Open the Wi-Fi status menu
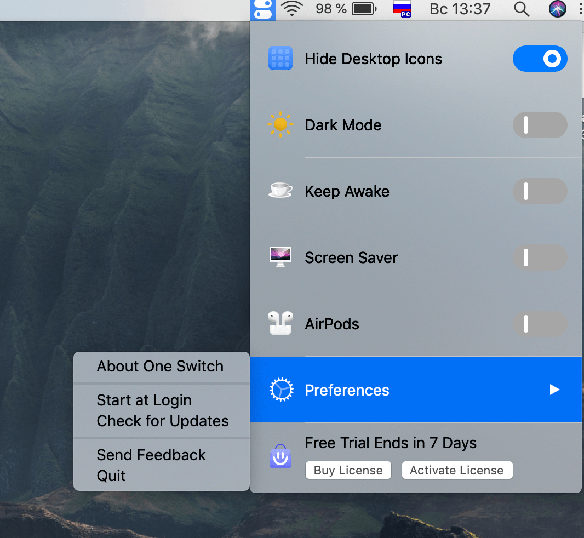The image size is (584, 538). pos(291,9)
